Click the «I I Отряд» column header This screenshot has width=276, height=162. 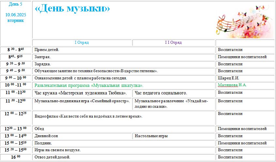[173, 42]
